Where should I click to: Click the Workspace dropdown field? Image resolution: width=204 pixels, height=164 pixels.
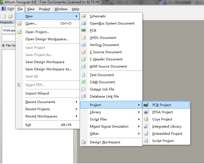pyautogui.click(x=8, y=30)
